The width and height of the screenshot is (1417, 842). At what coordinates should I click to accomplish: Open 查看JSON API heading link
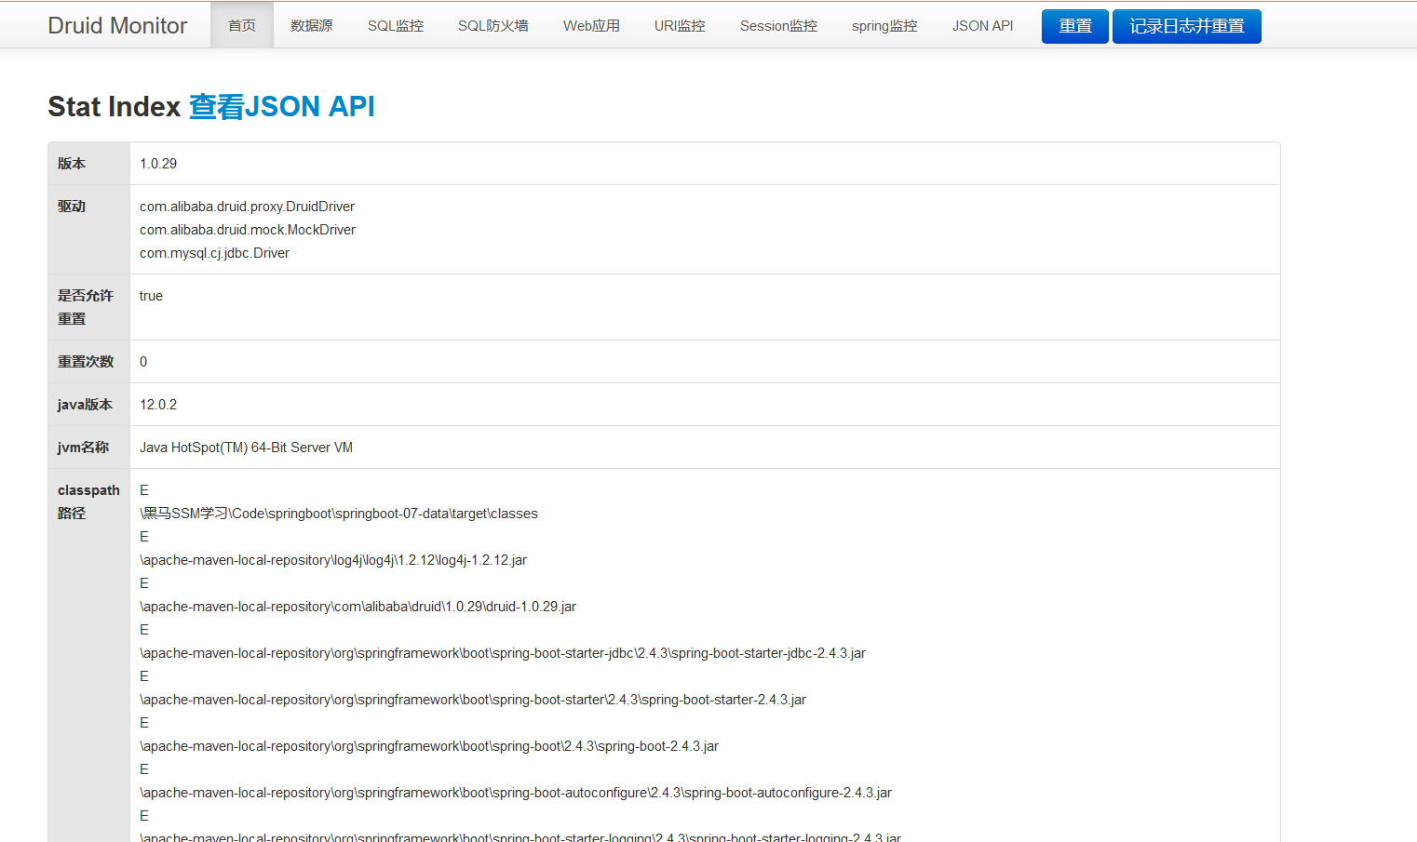click(x=282, y=107)
